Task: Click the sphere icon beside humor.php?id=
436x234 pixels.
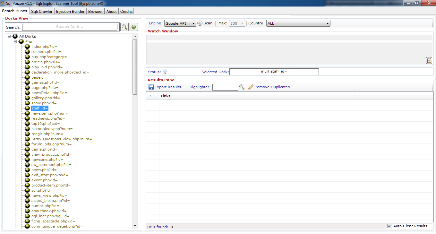Action: [x=27, y=206]
